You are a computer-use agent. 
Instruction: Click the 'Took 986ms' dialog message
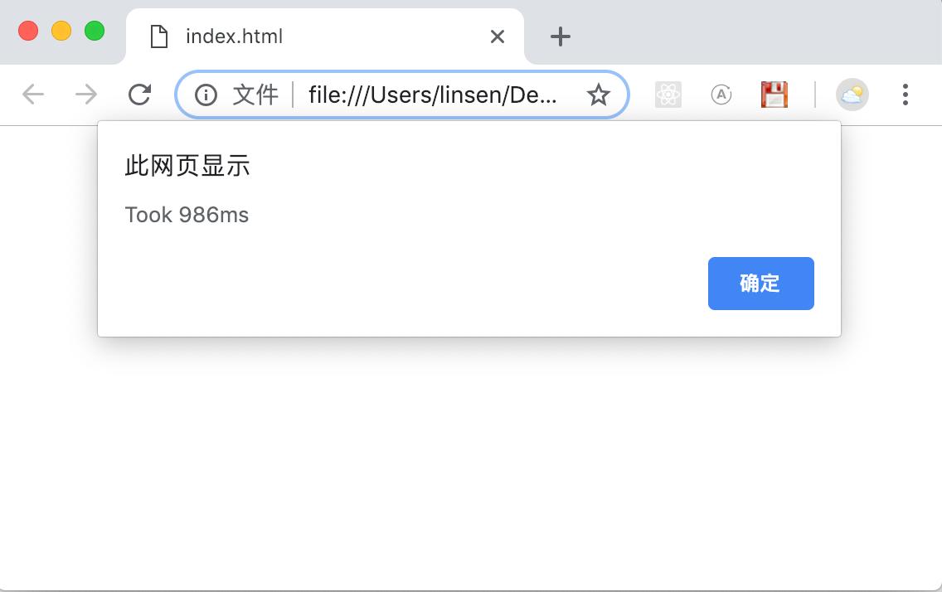coord(187,214)
